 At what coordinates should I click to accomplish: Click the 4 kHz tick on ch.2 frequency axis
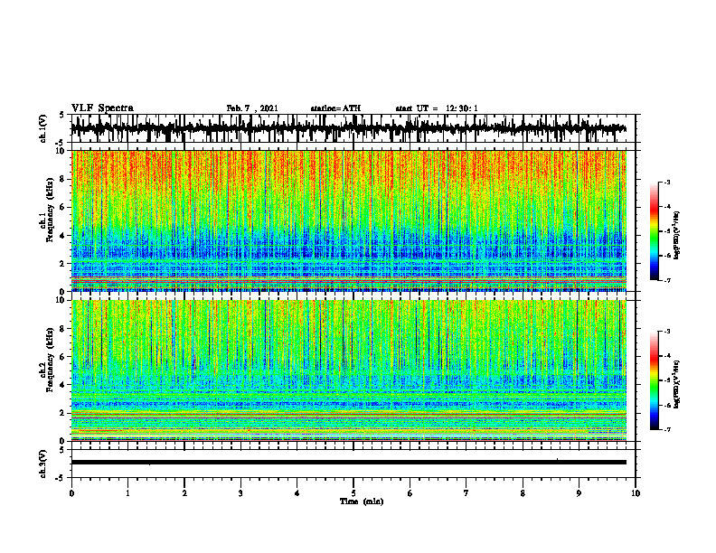(x=63, y=385)
